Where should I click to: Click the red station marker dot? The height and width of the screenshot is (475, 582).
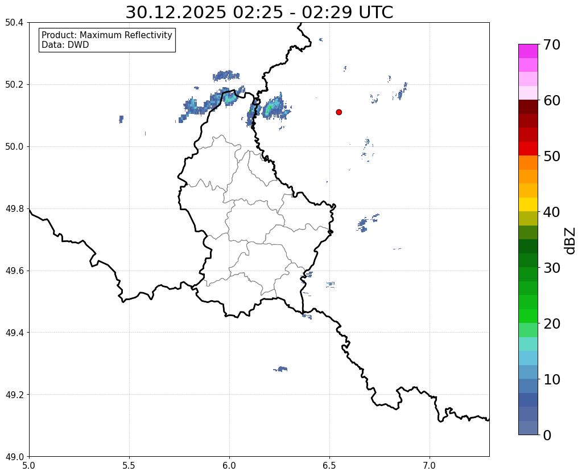tap(339, 112)
